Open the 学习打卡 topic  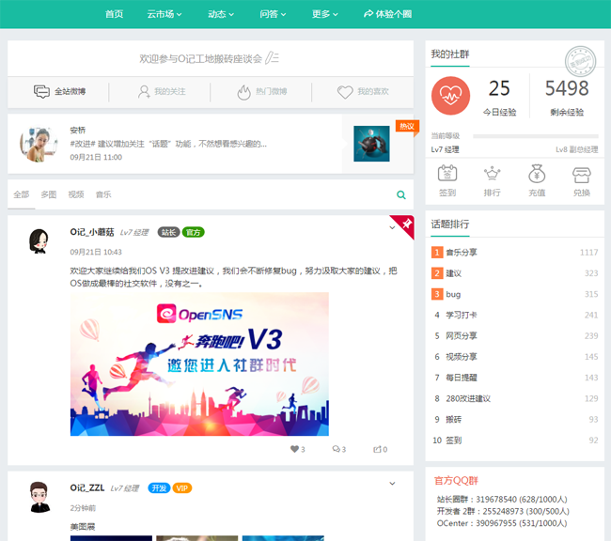click(462, 315)
